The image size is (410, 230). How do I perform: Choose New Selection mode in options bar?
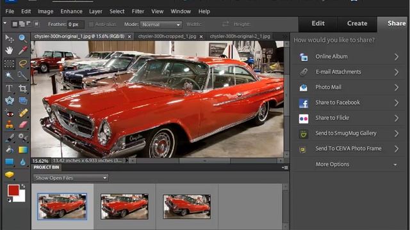[15, 24]
